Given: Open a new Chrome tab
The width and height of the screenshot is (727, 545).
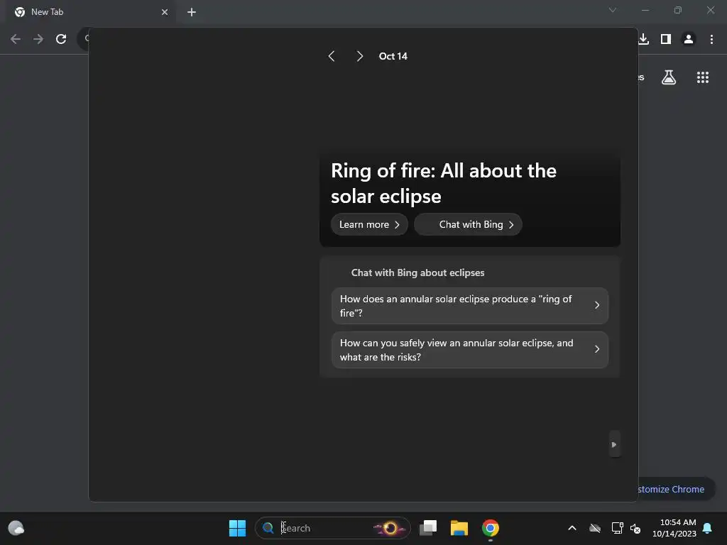Looking at the screenshot, I should point(192,12).
